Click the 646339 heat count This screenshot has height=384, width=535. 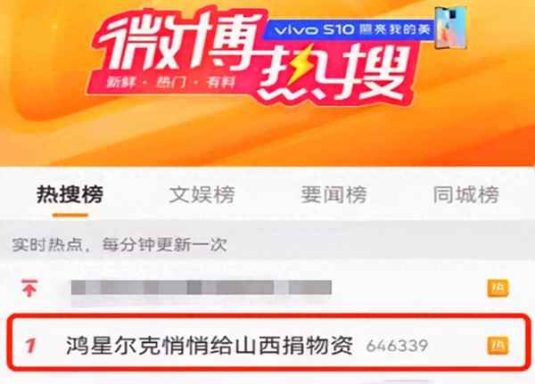(397, 346)
